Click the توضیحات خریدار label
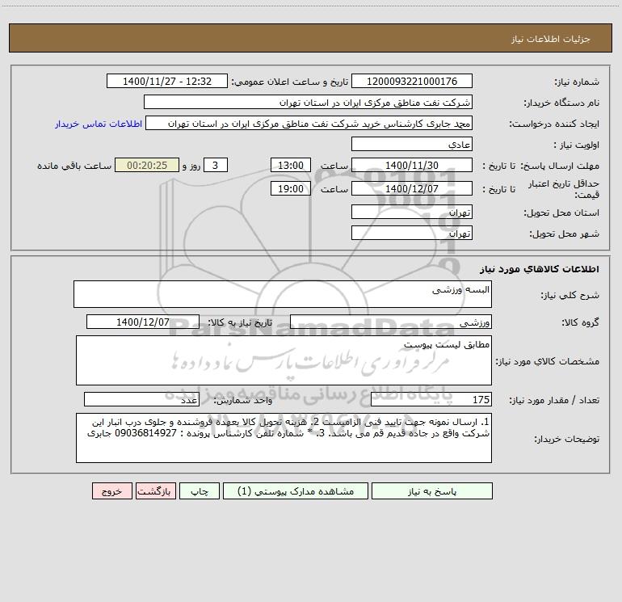This screenshot has height=602, width=622. (566, 439)
